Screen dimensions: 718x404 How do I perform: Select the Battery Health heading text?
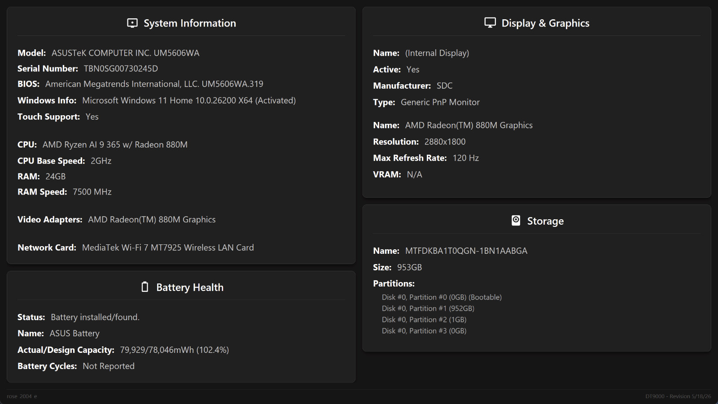[190, 287]
